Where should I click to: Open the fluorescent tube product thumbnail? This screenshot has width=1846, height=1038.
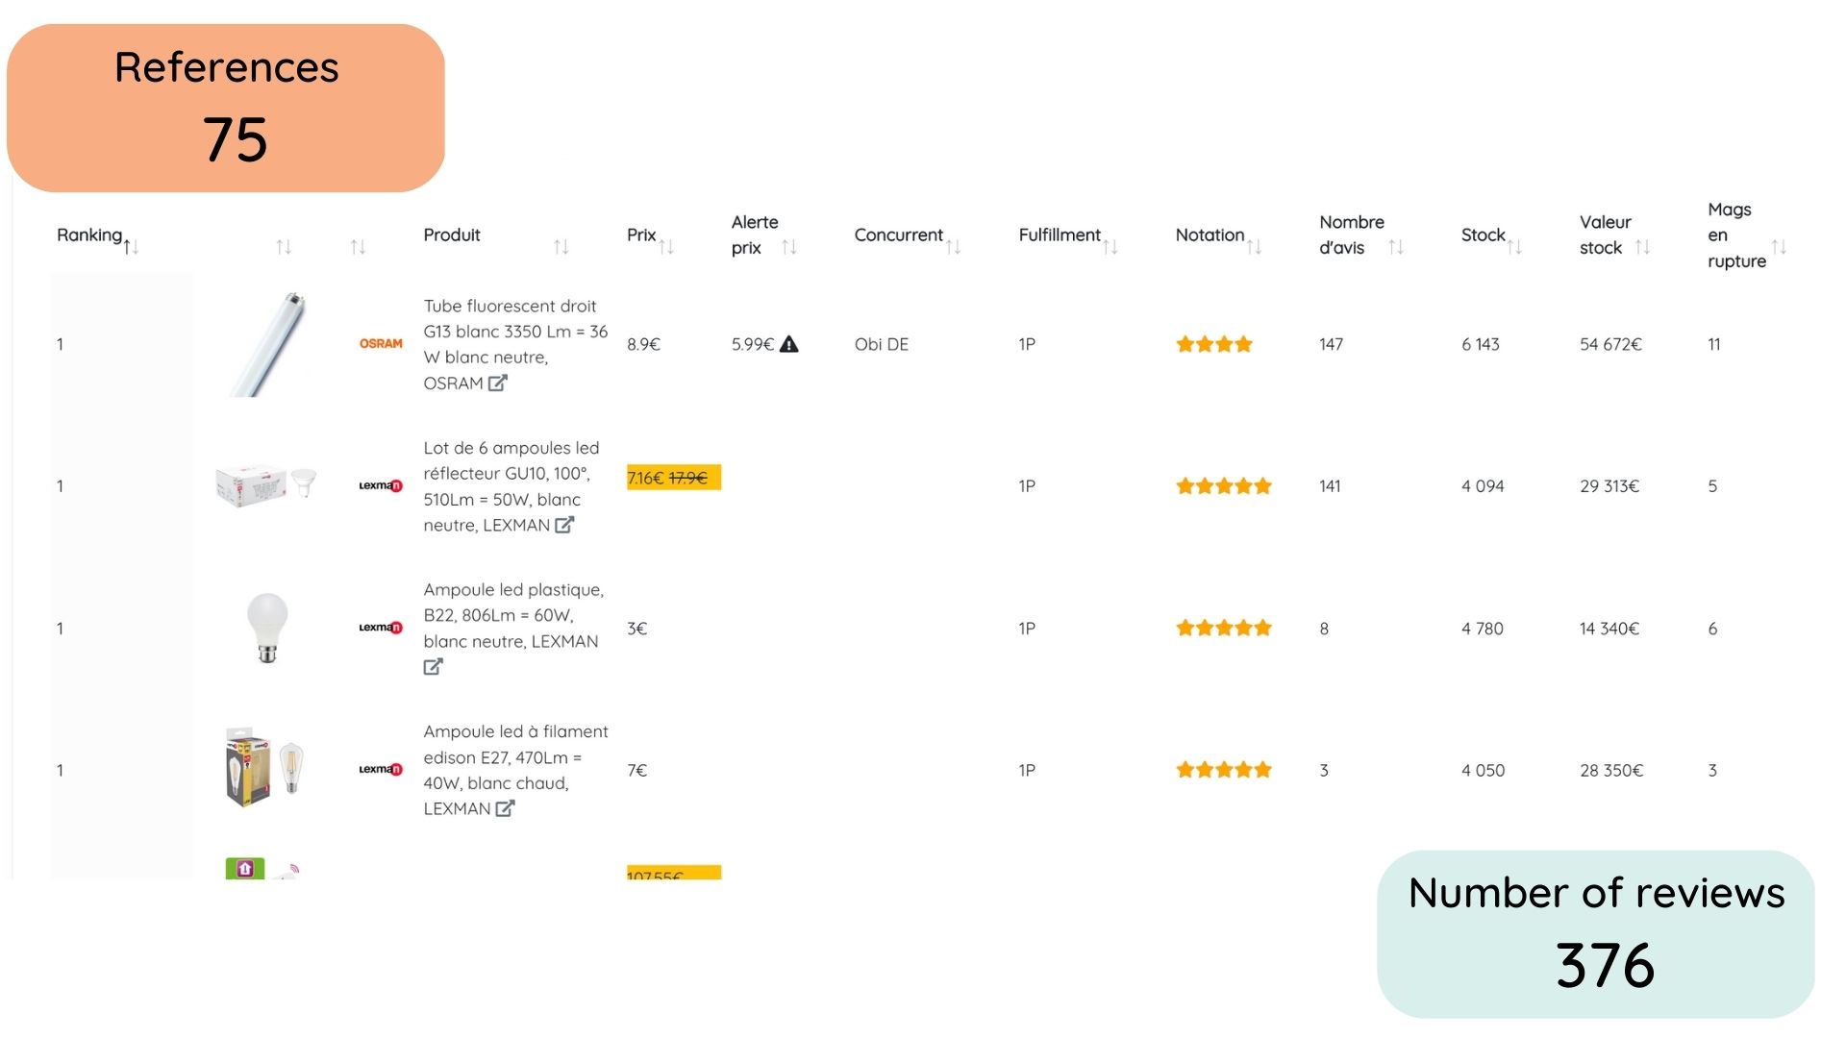pyautogui.click(x=267, y=344)
